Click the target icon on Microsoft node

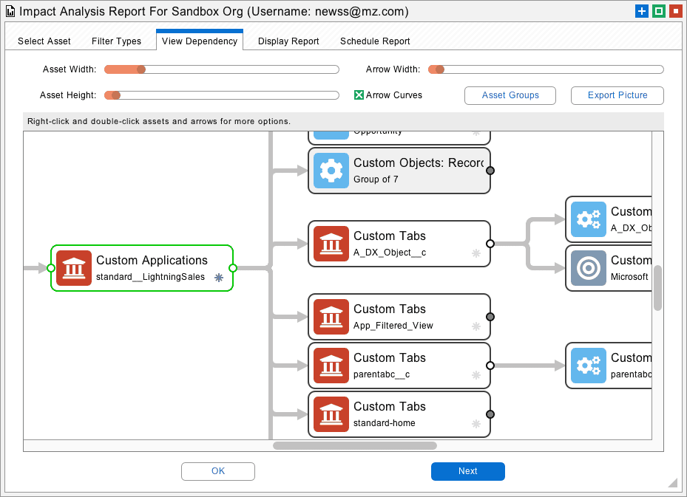(x=589, y=268)
